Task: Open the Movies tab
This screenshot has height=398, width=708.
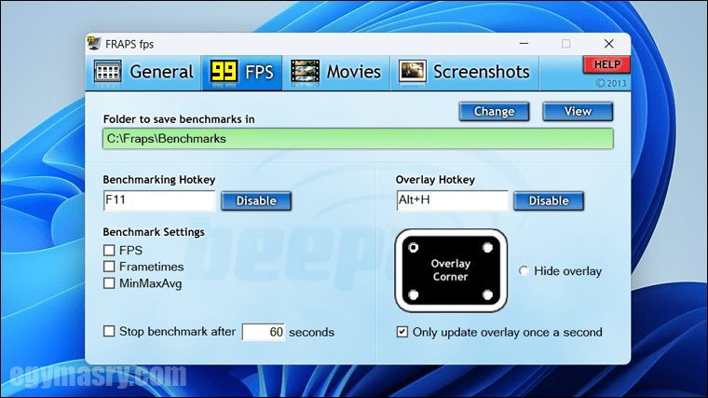Action: click(336, 73)
